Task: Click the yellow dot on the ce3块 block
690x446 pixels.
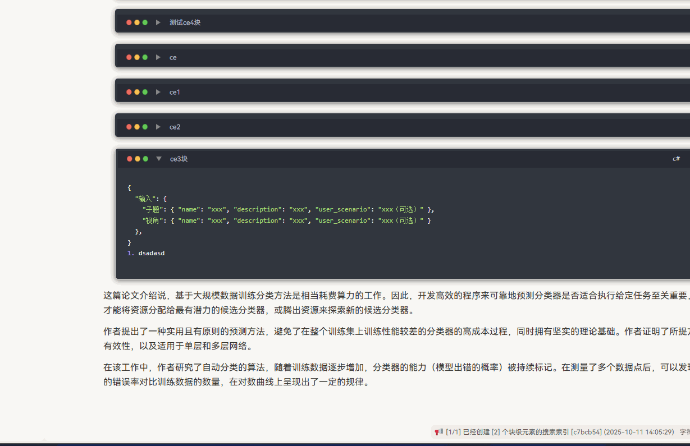Action: coord(137,159)
